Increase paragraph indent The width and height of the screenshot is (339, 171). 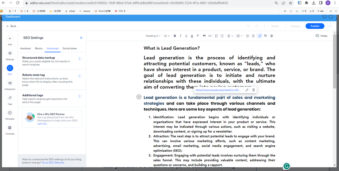253,36
